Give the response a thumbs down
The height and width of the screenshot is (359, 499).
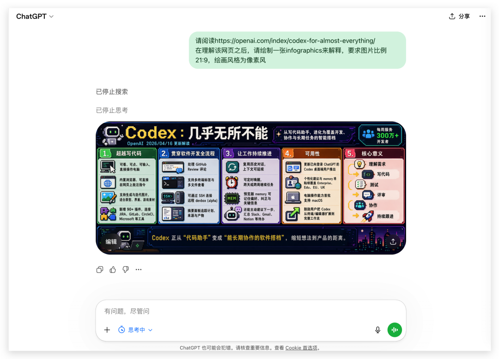tap(126, 270)
